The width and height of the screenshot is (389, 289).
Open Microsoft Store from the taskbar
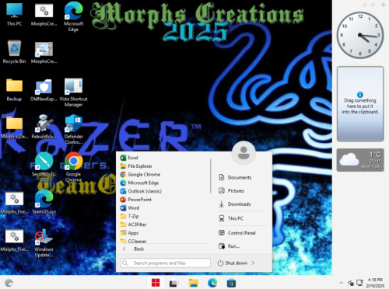tap(231, 283)
